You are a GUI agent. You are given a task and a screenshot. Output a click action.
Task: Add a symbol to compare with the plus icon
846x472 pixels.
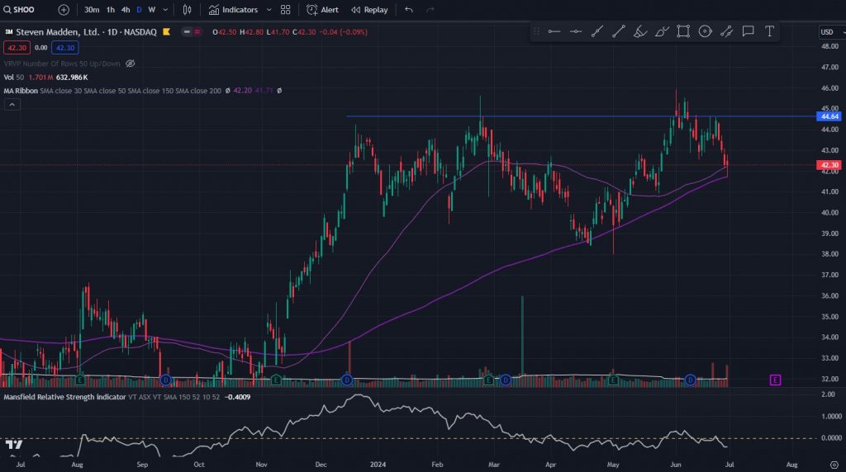tap(64, 10)
